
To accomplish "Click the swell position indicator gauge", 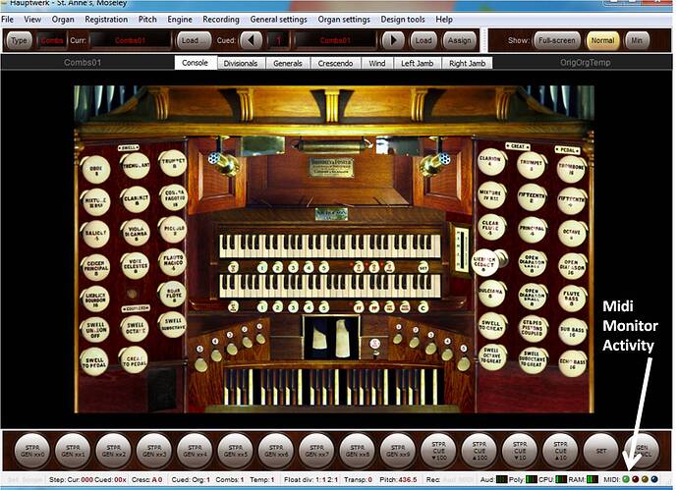I will [462, 247].
